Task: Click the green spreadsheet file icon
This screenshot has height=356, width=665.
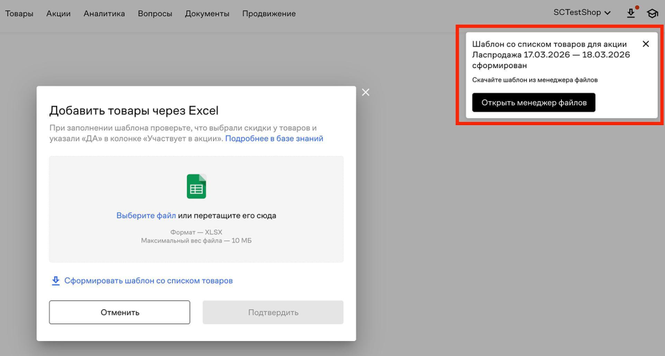Action: click(x=196, y=187)
